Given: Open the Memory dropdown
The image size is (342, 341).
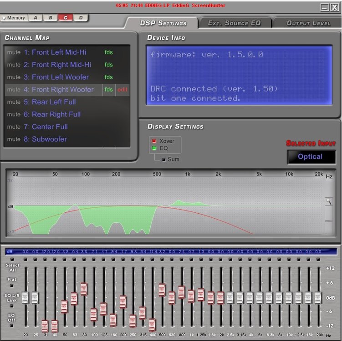Looking at the screenshot, I should [x=14, y=18].
